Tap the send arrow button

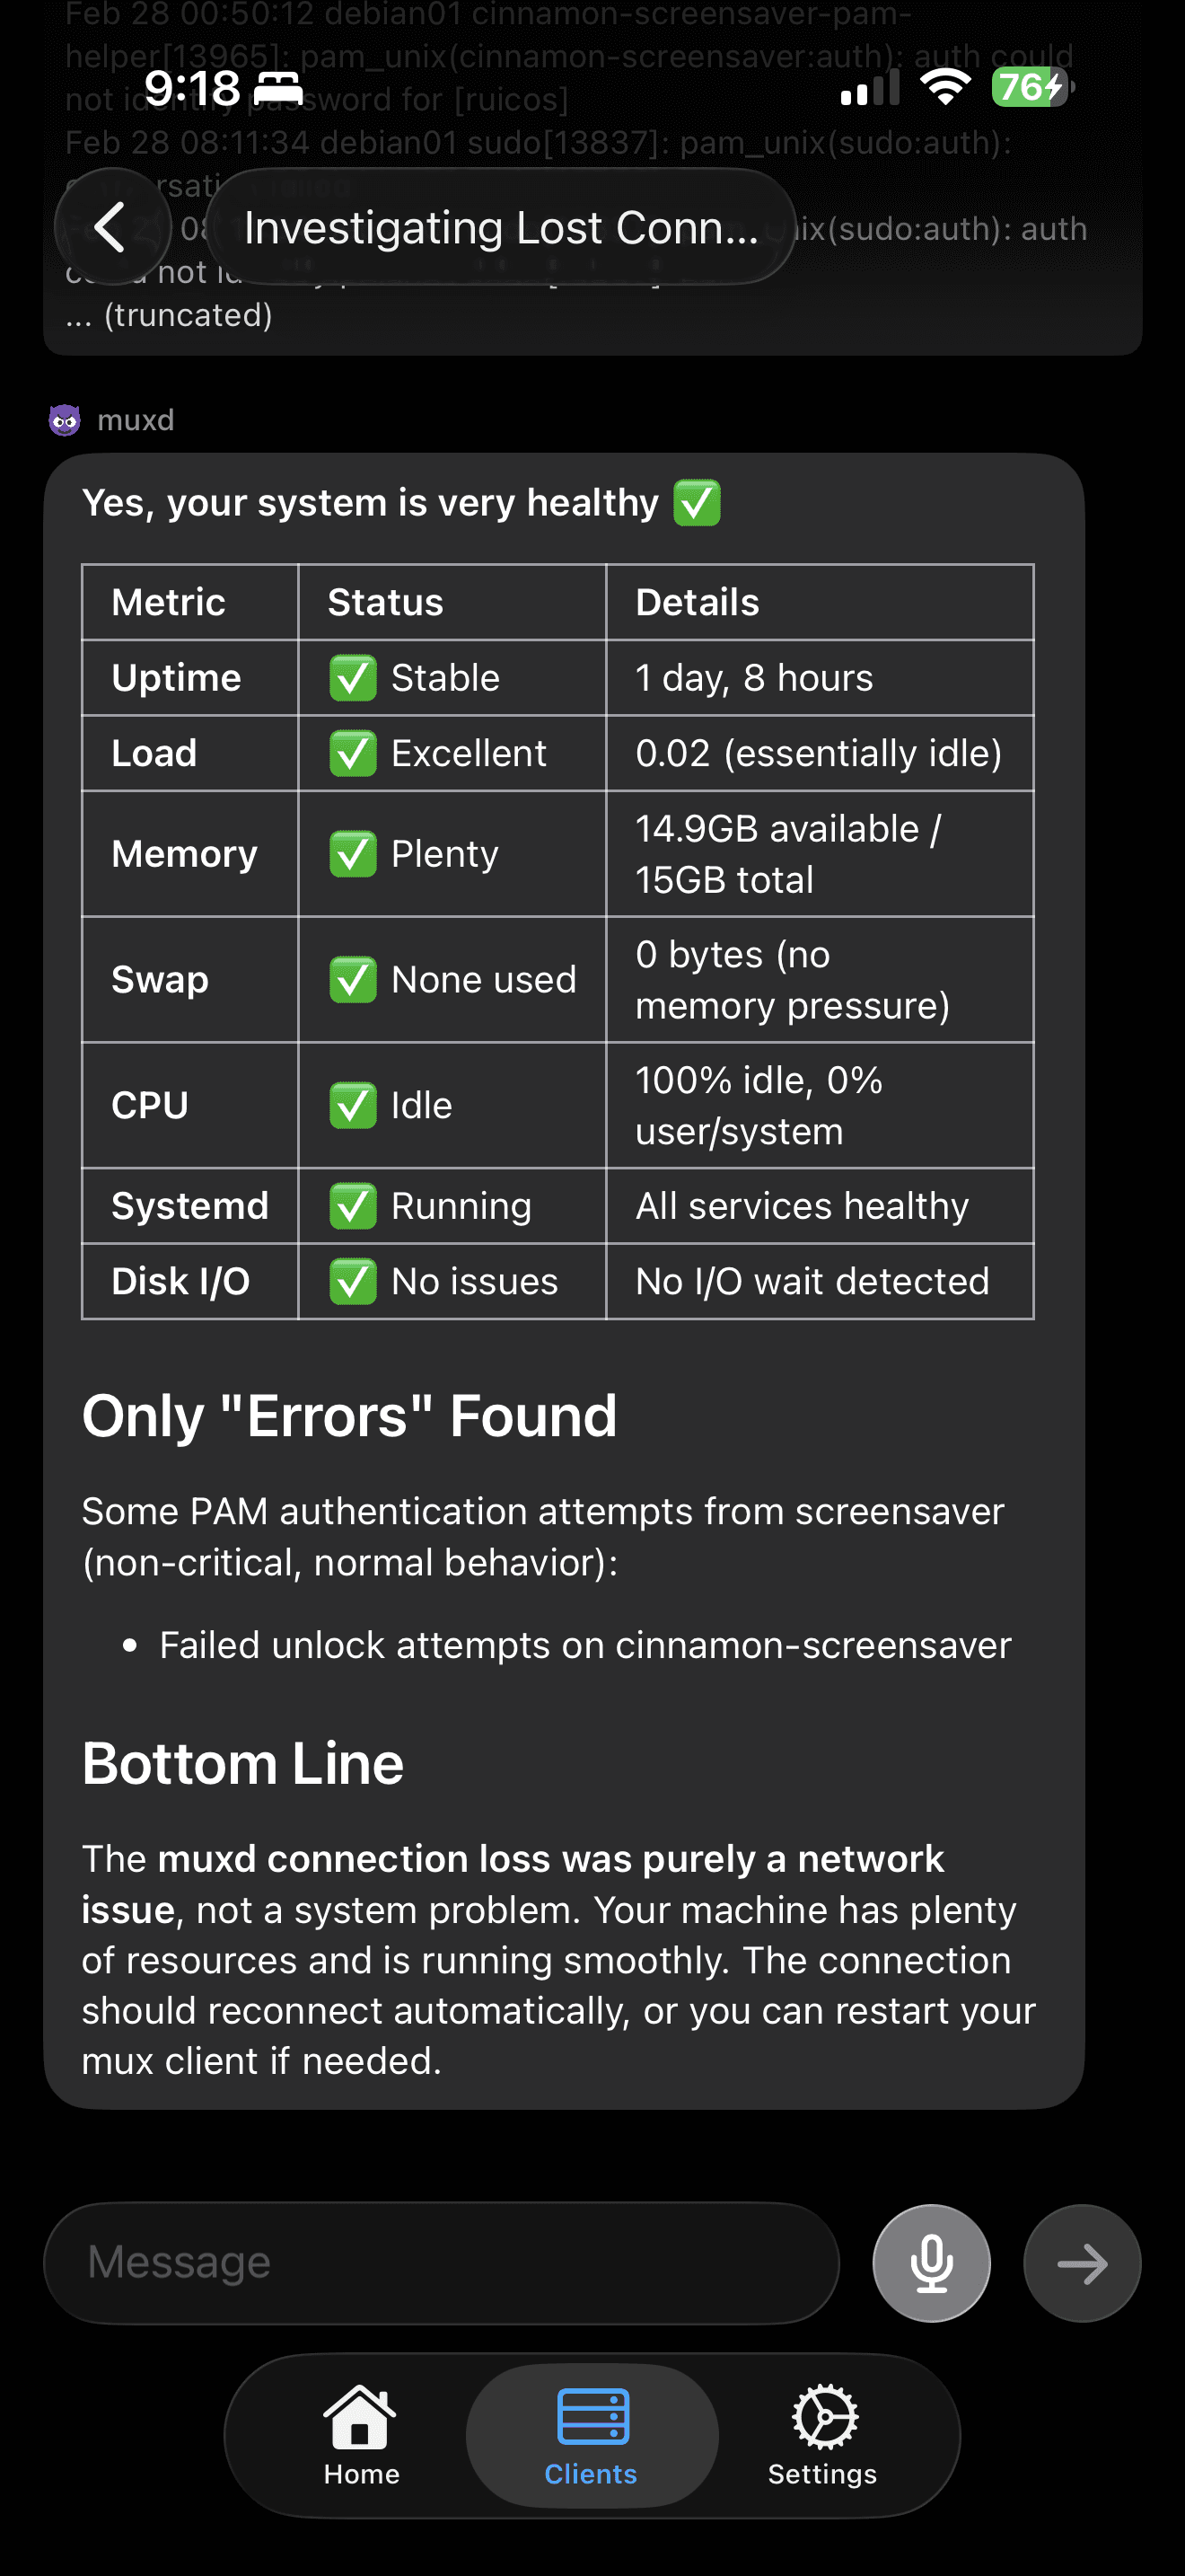click(1082, 2262)
